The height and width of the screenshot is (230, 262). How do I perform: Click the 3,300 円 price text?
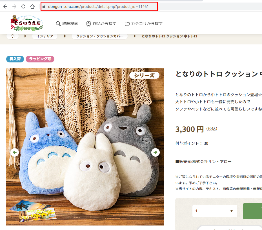tap(190, 129)
